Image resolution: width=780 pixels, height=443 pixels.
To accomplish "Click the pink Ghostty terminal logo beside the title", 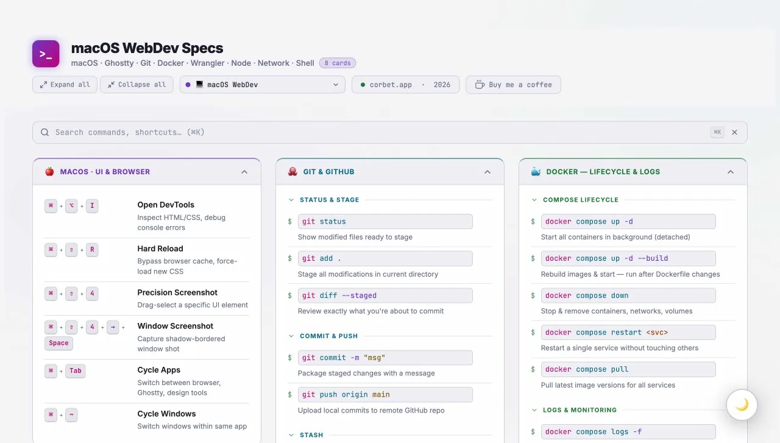I will click(46, 54).
